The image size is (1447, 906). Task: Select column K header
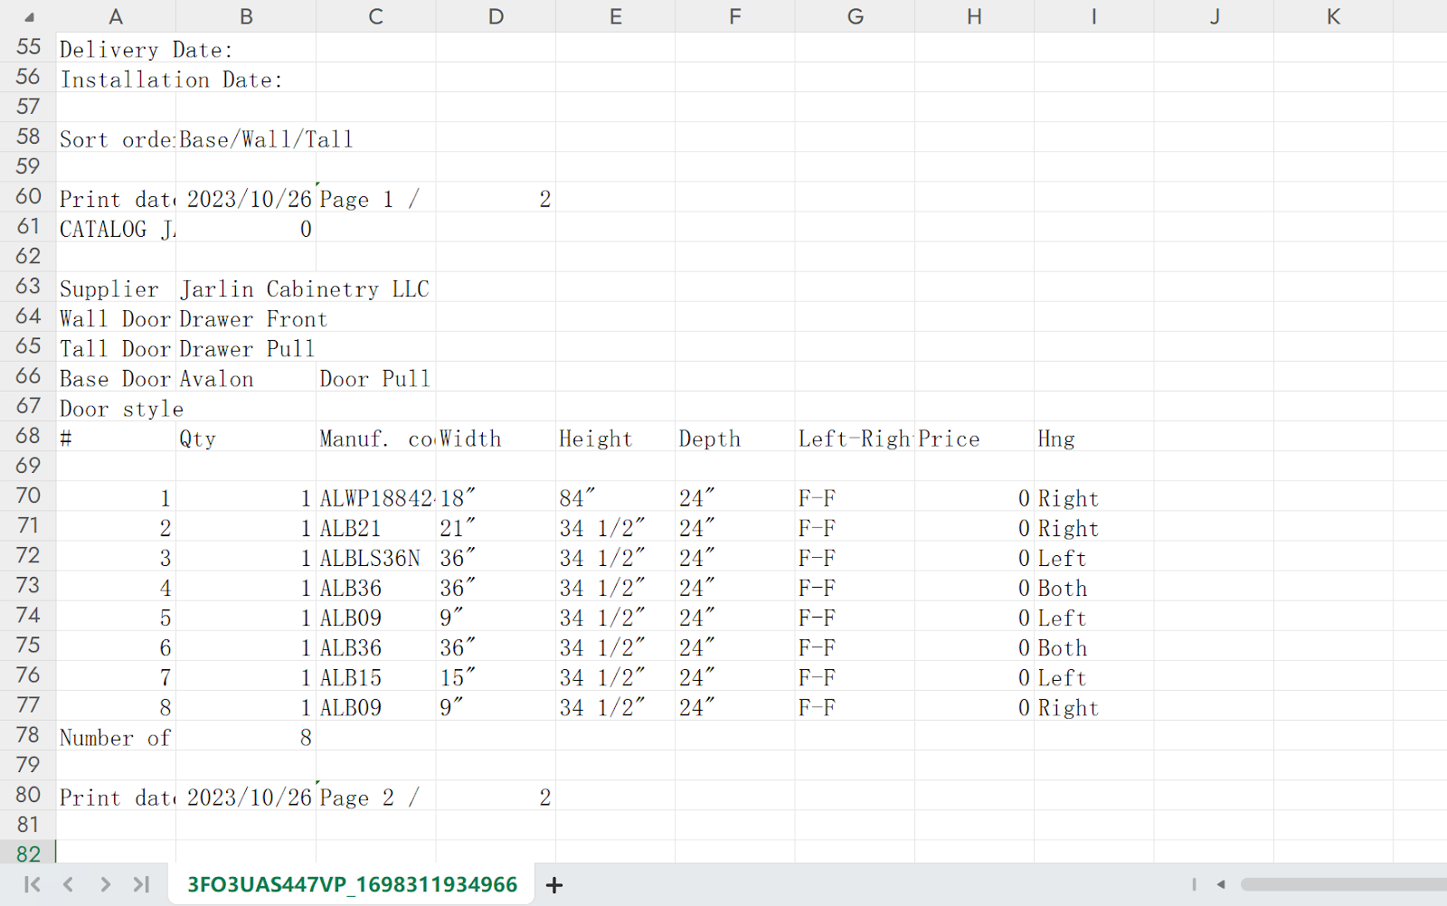click(1333, 16)
